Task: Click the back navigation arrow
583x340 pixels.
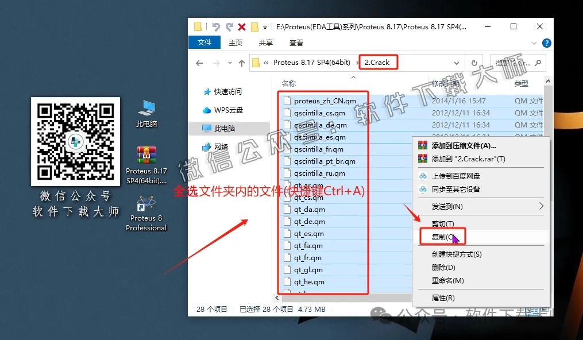Action: click(x=198, y=62)
